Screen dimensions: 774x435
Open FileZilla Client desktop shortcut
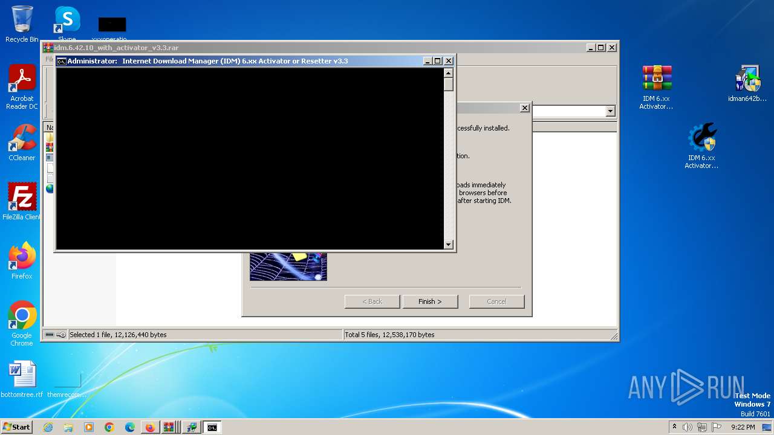pos(22,202)
